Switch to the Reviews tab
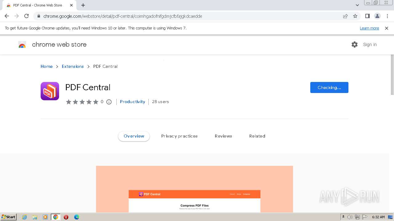Viewport: 394px width, 221px height. 223,136
